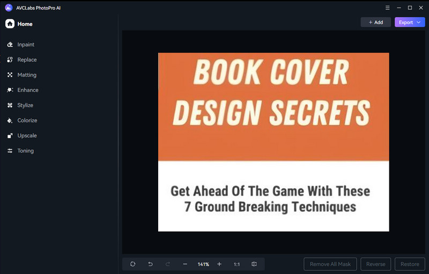The image size is (429, 274).
Task: Open the Upscale menu item label
Action: click(27, 136)
